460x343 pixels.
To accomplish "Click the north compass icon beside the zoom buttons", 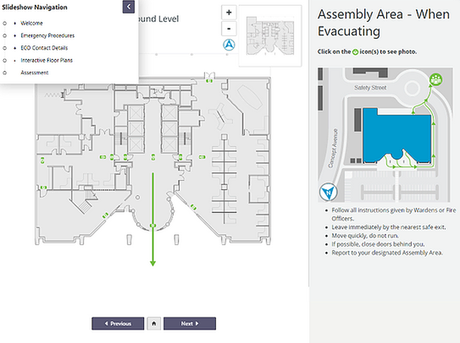I will tap(229, 45).
